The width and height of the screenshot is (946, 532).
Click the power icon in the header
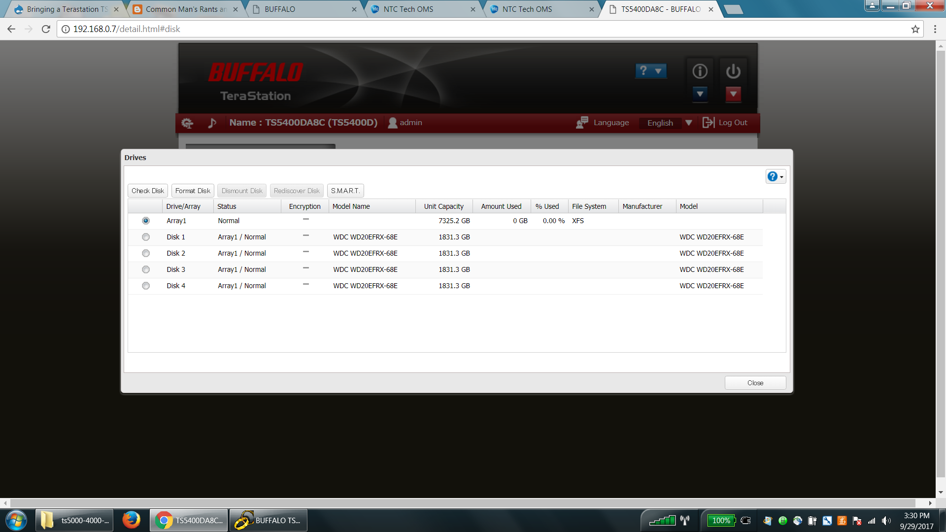[x=733, y=71]
